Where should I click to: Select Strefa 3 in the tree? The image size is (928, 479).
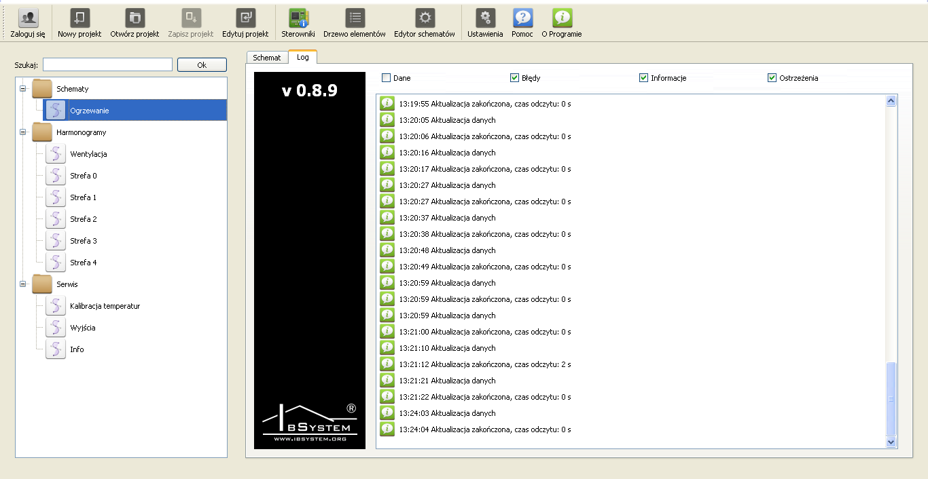click(84, 241)
